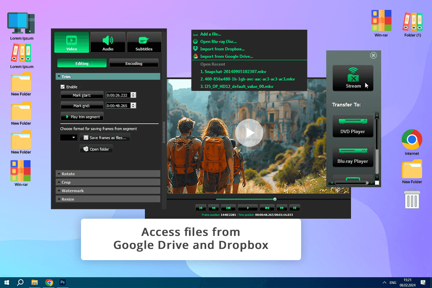Open the Win-rar icon on left side

pos(21,173)
